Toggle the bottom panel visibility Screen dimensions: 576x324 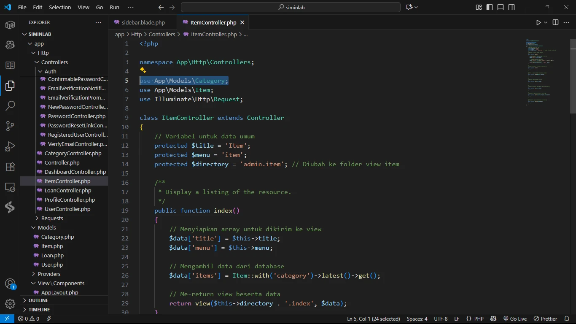(501, 7)
